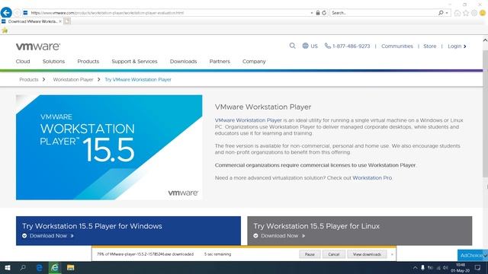Click the page vertical scrollbar thumb

[485, 113]
